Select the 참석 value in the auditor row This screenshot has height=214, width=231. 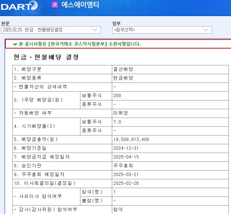pyautogui.click(x=118, y=210)
